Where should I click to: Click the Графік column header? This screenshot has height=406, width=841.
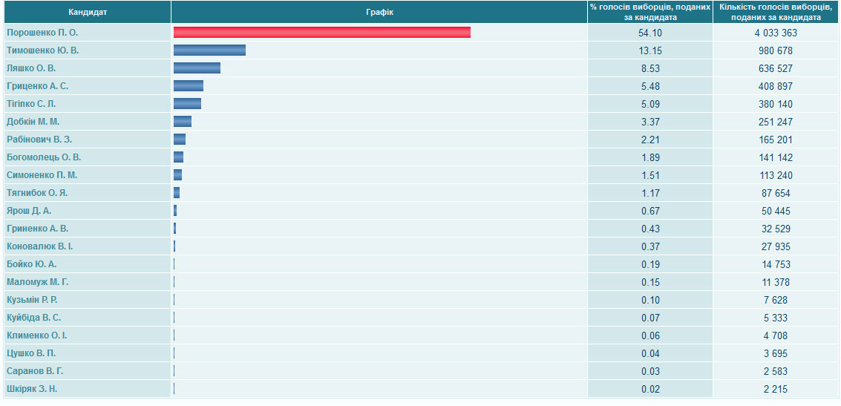click(379, 12)
